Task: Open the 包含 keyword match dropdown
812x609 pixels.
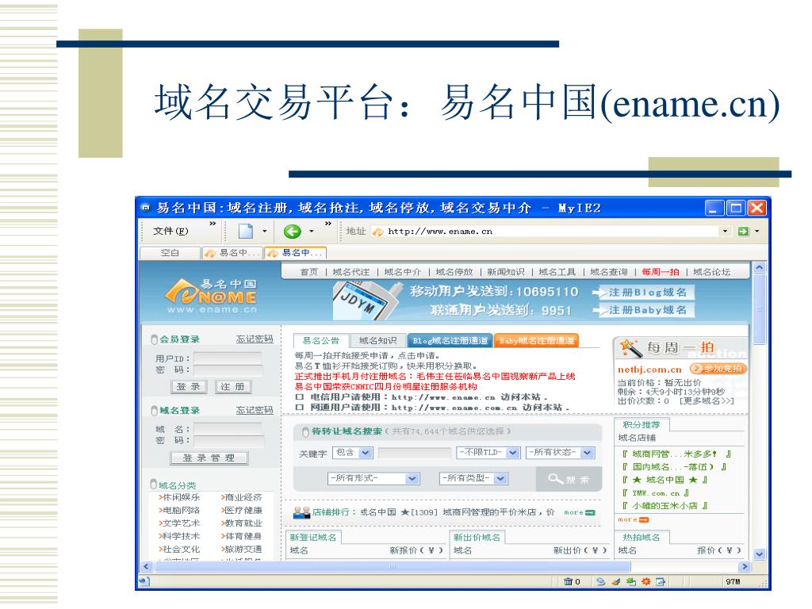Action: point(365,453)
